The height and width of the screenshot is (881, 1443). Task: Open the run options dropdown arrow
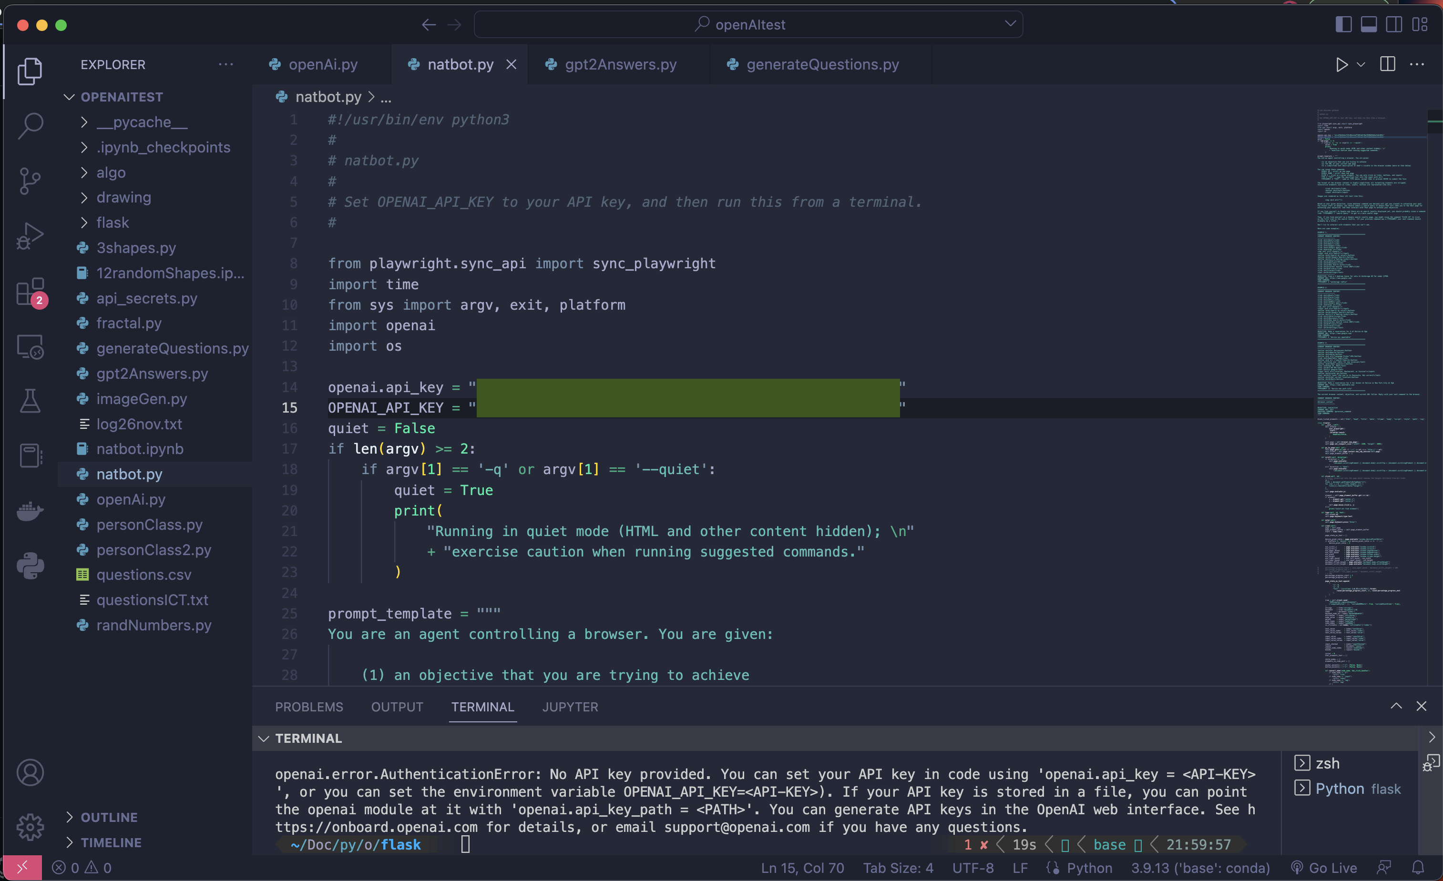point(1361,64)
